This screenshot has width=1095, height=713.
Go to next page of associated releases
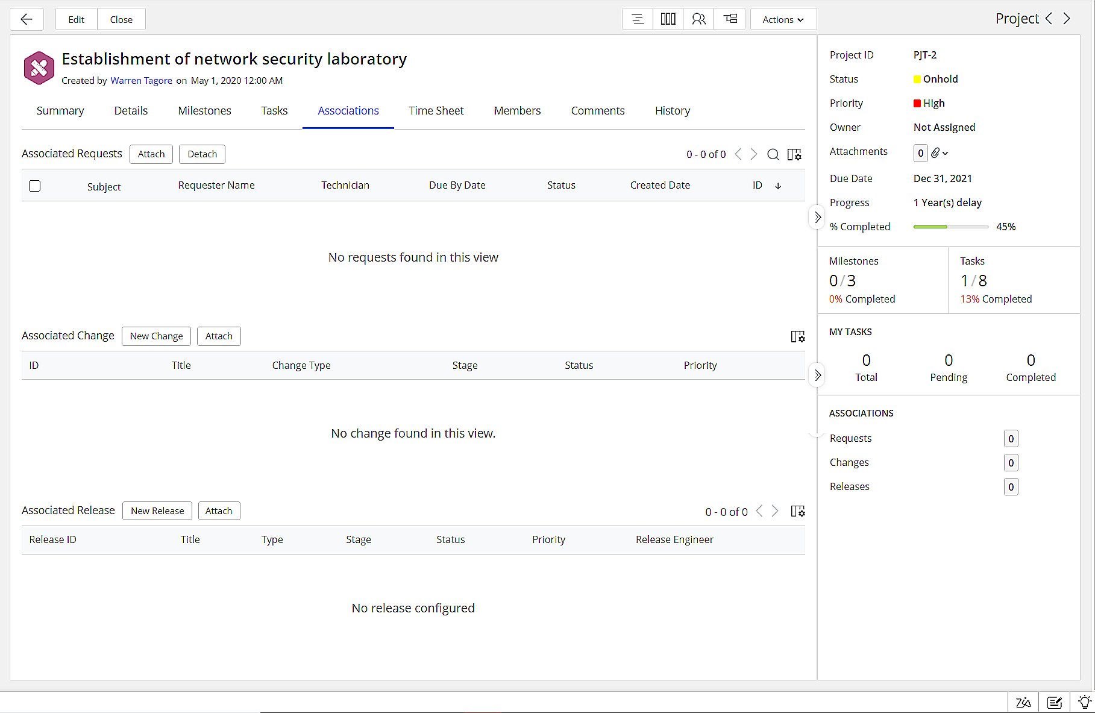point(775,511)
